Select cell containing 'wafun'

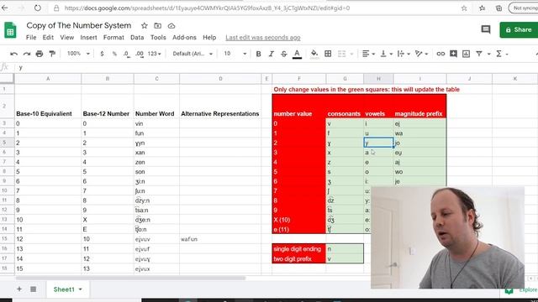[x=220, y=239]
